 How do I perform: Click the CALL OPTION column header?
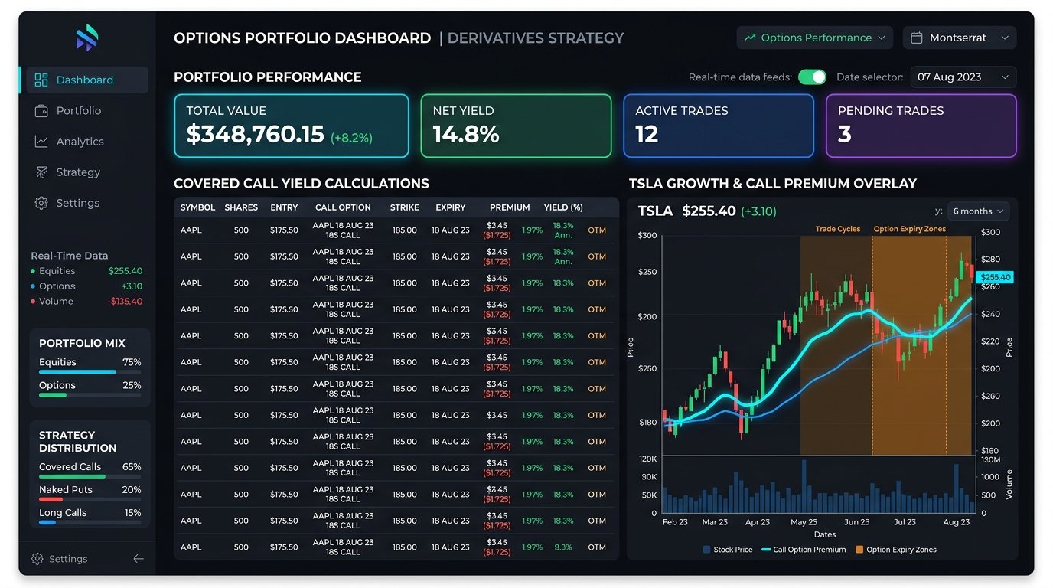tap(343, 207)
